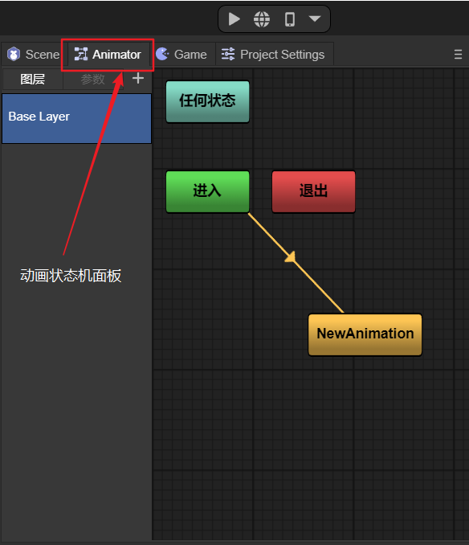Image resolution: width=469 pixels, height=545 pixels.
Task: Click the Scene tab icon
Action: click(x=14, y=54)
